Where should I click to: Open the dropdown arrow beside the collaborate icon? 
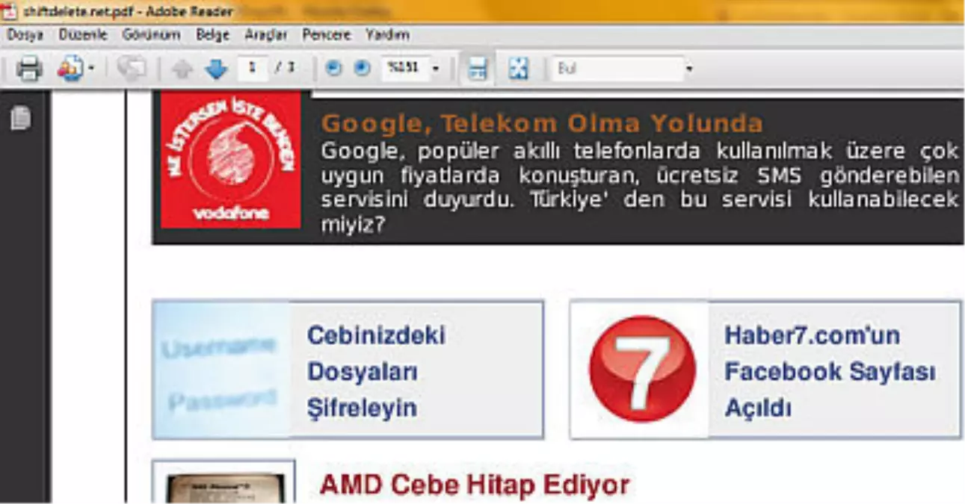[x=91, y=69]
